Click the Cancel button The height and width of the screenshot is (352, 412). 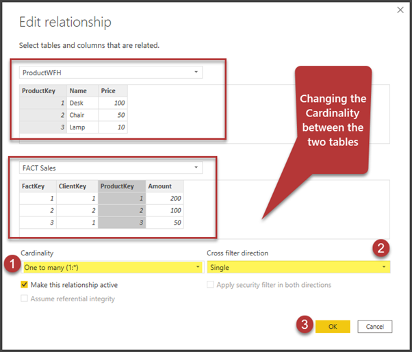(x=374, y=327)
